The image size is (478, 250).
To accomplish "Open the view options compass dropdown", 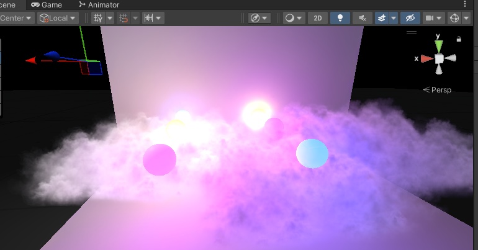I will click(x=259, y=18).
